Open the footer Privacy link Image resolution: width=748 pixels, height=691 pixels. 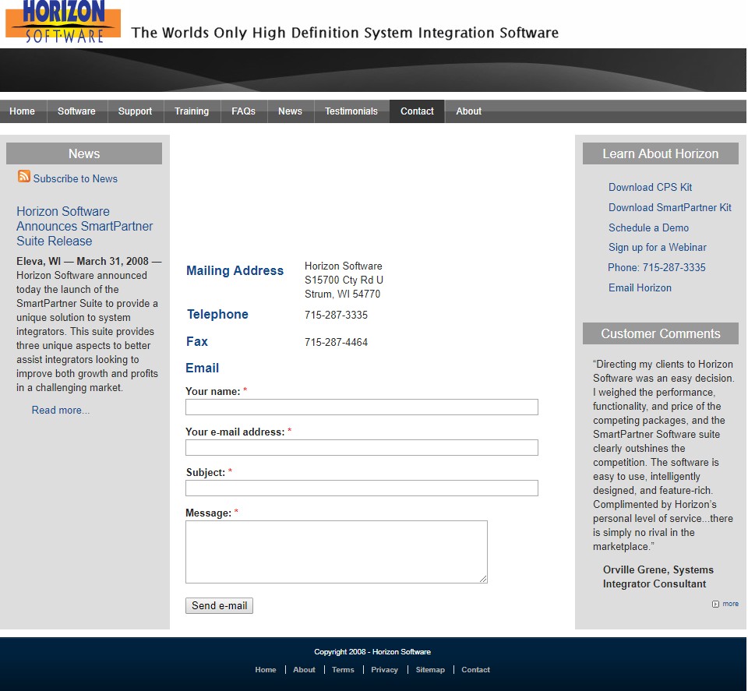pyautogui.click(x=384, y=670)
